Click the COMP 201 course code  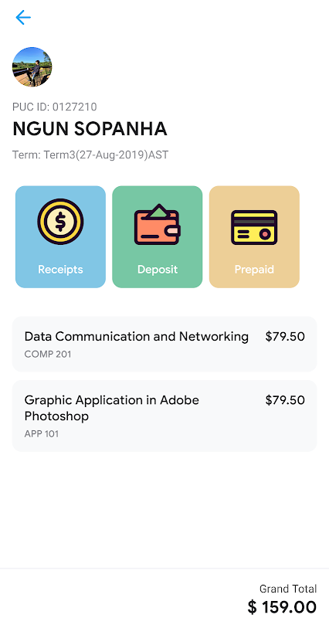[x=48, y=355]
